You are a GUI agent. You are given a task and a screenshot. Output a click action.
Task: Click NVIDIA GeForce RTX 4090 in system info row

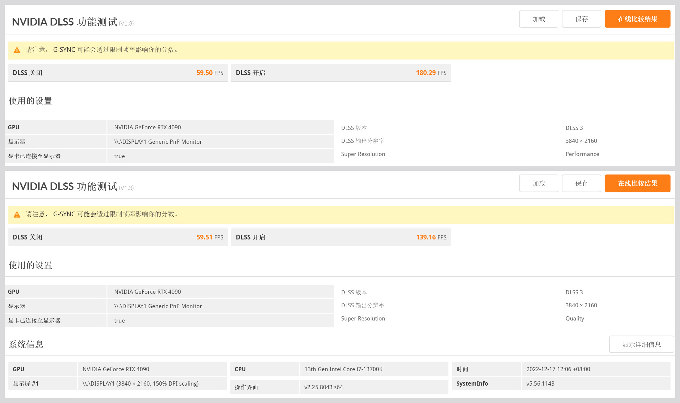click(x=116, y=369)
